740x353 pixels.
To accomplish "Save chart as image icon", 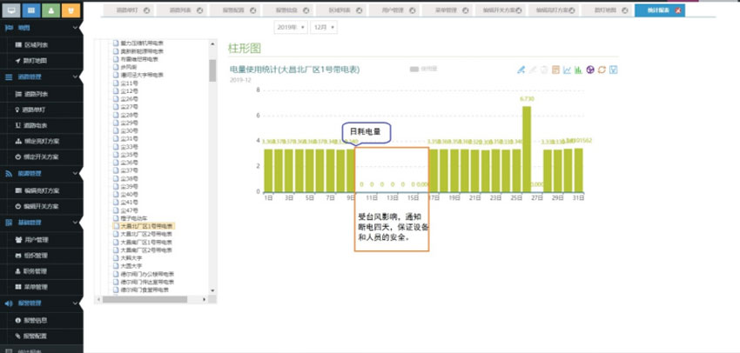I will tap(613, 70).
